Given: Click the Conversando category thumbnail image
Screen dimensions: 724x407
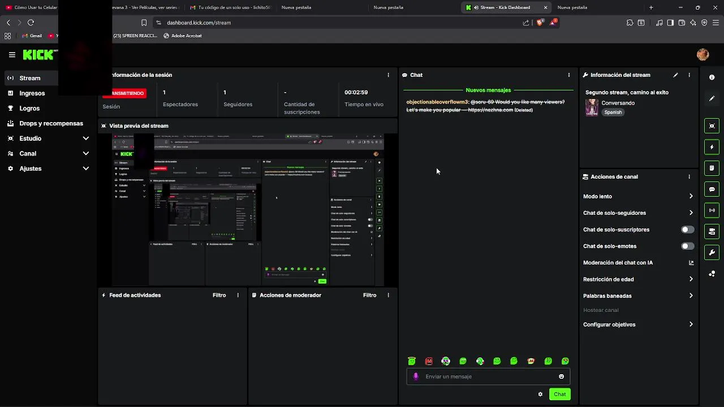Looking at the screenshot, I should (592, 107).
